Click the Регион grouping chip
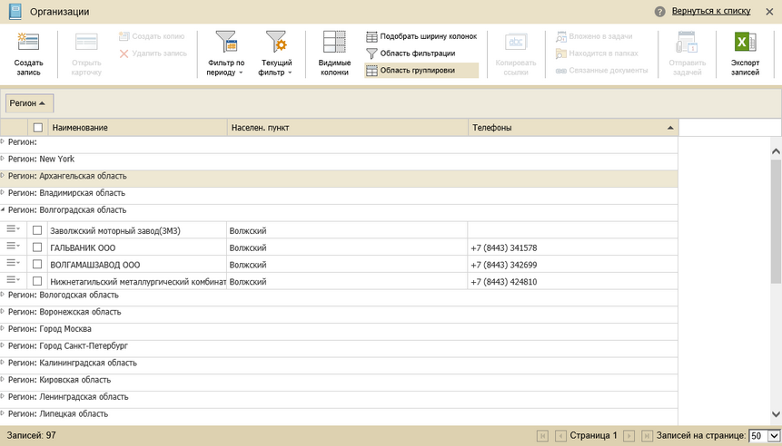The image size is (782, 446). click(29, 103)
